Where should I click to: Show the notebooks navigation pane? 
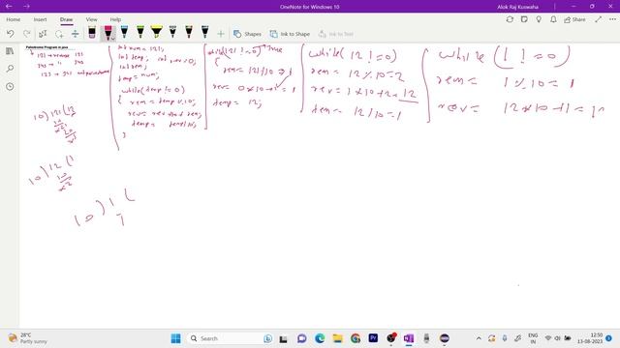coord(10,51)
